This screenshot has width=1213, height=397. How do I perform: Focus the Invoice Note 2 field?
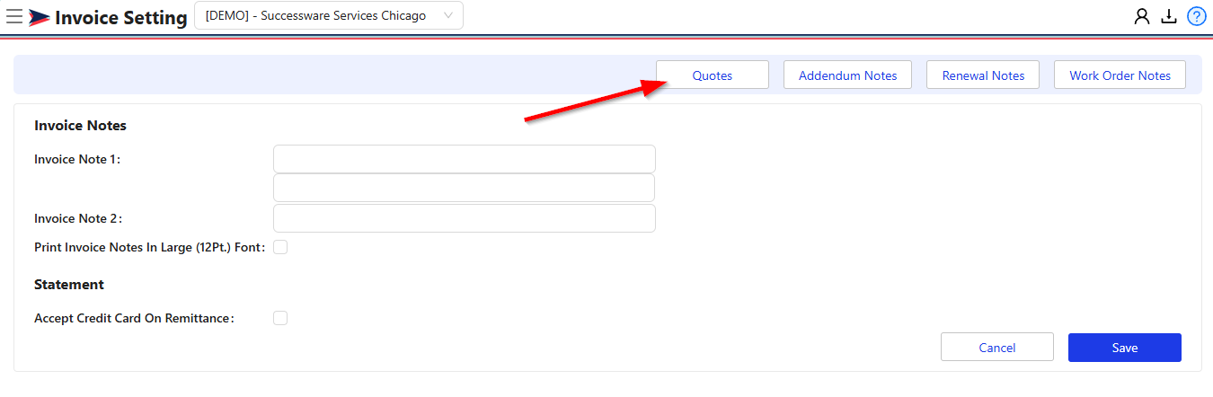pyautogui.click(x=465, y=218)
